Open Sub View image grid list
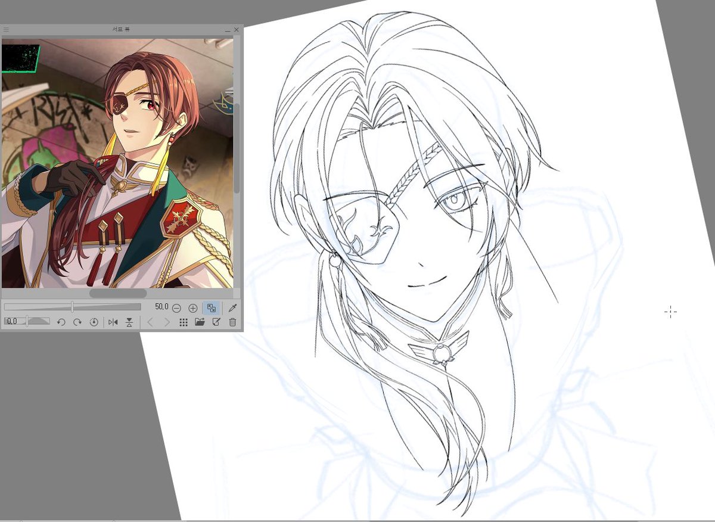 pos(184,322)
